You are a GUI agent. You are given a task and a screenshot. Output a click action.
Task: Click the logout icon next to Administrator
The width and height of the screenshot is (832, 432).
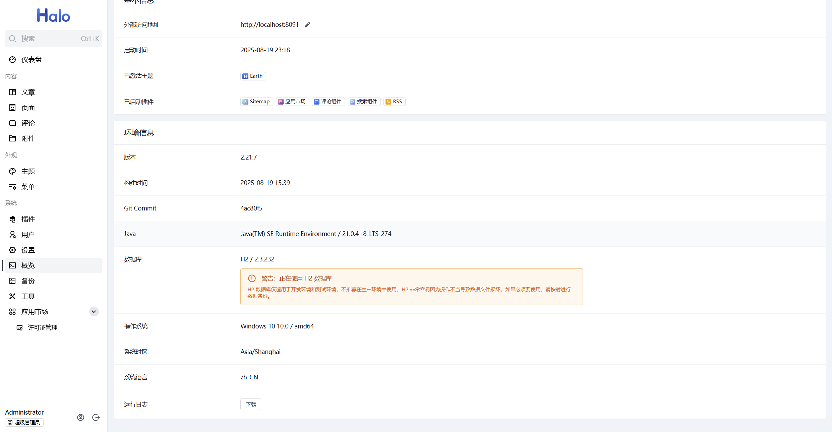[96, 417]
